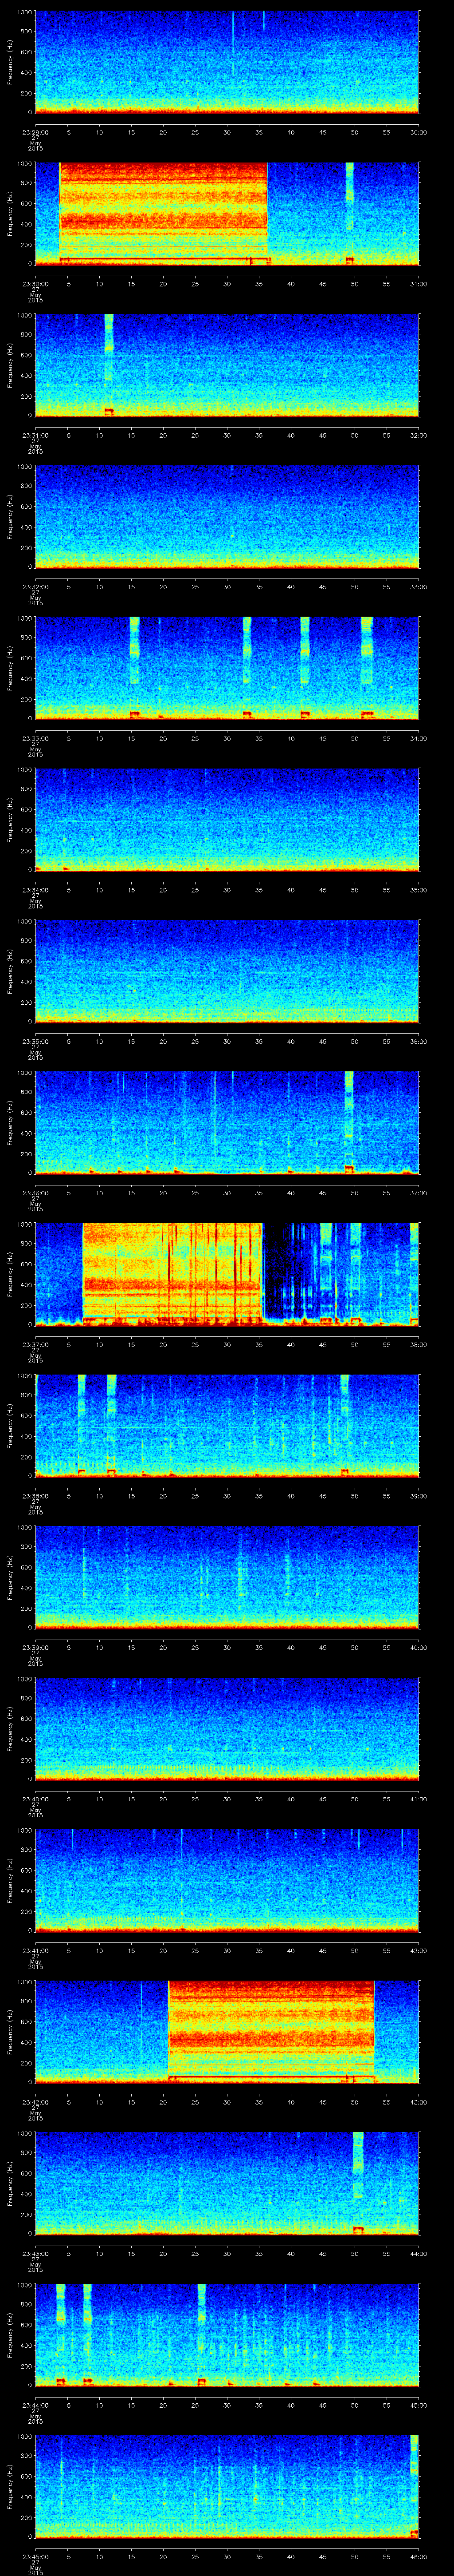Image resolution: width=454 pixels, height=2576 pixels.
Task: Select the spectrogram panel starting at 23:36:00
Action: (227, 1123)
